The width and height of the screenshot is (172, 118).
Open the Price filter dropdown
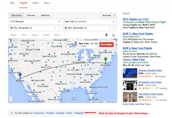[x=25, y=35]
